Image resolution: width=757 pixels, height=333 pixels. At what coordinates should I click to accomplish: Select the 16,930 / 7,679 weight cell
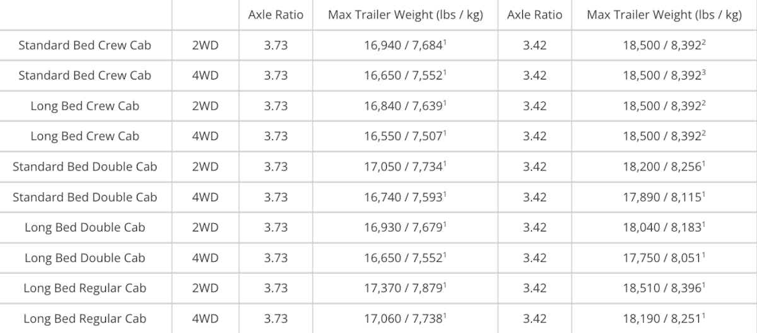pos(405,228)
